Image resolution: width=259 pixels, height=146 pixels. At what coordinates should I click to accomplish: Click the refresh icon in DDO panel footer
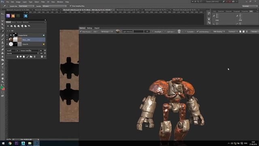tap(45, 57)
